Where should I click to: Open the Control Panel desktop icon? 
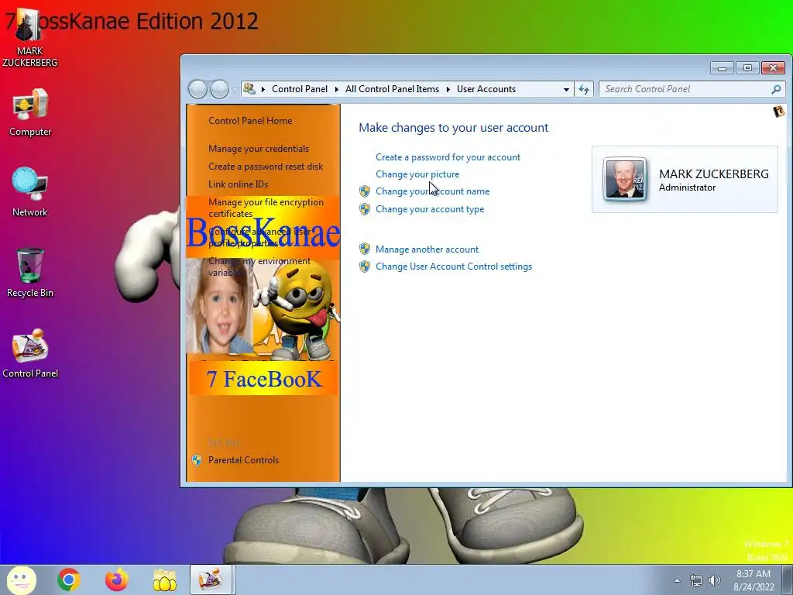(30, 353)
